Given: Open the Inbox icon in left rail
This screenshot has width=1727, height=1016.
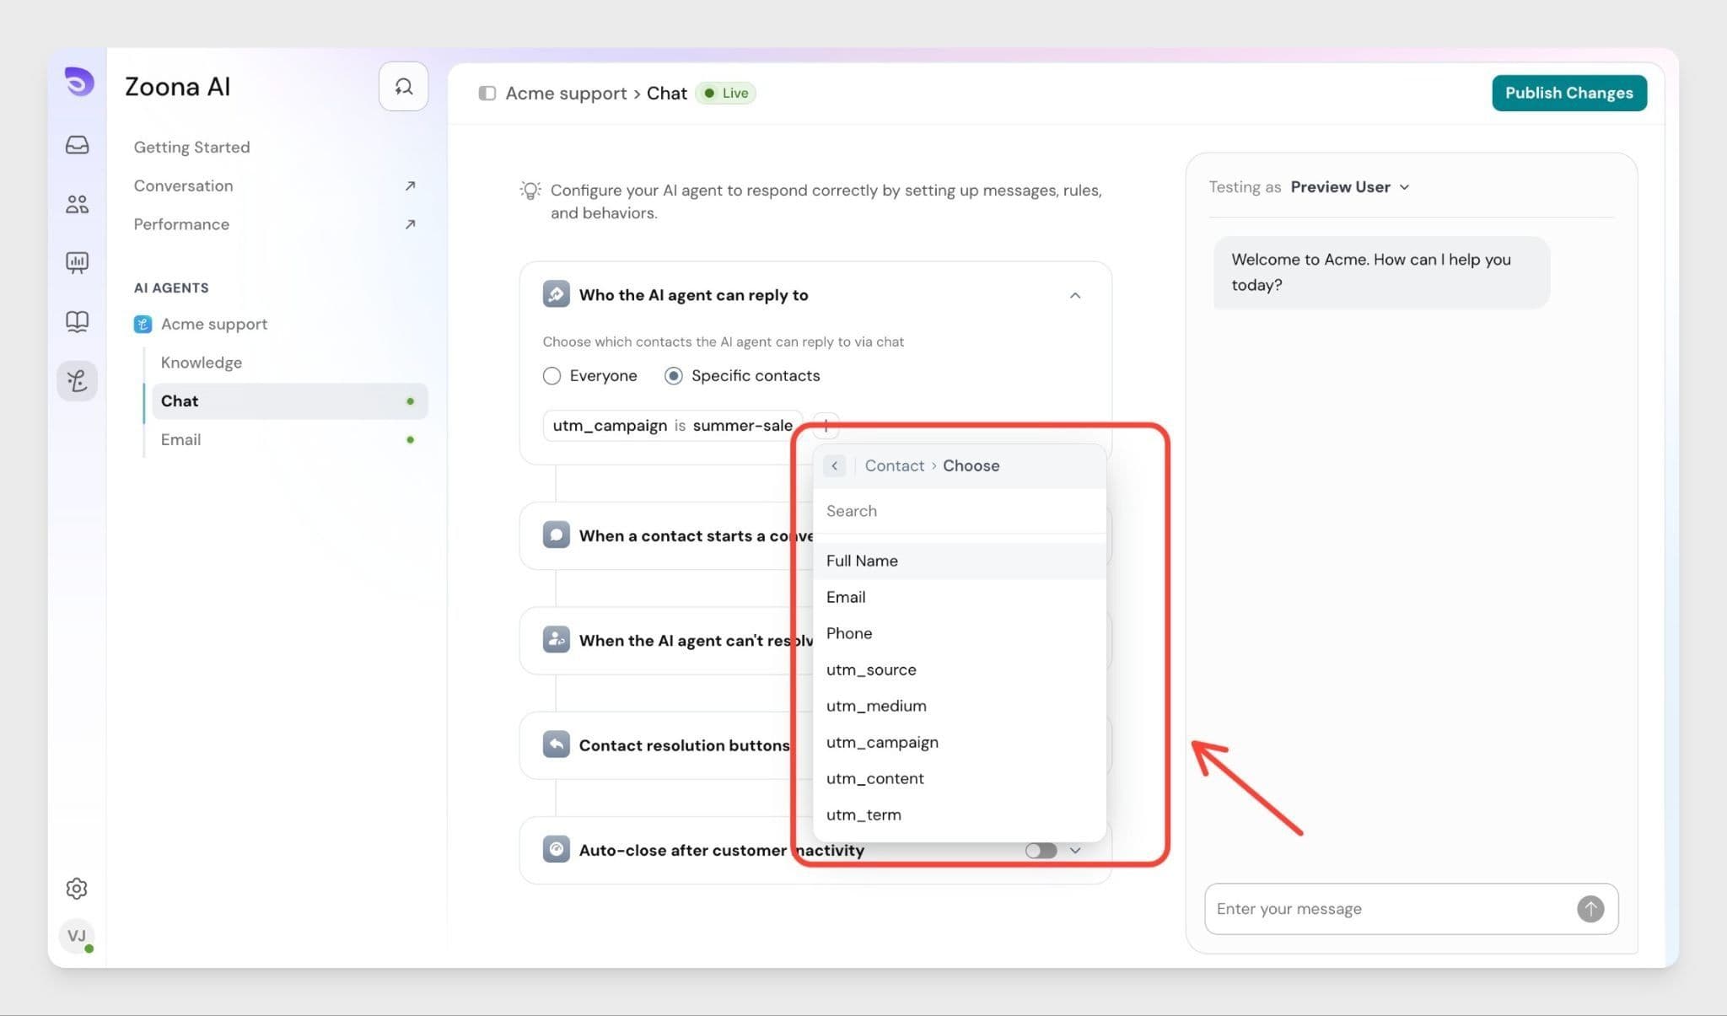Looking at the screenshot, I should (x=77, y=145).
